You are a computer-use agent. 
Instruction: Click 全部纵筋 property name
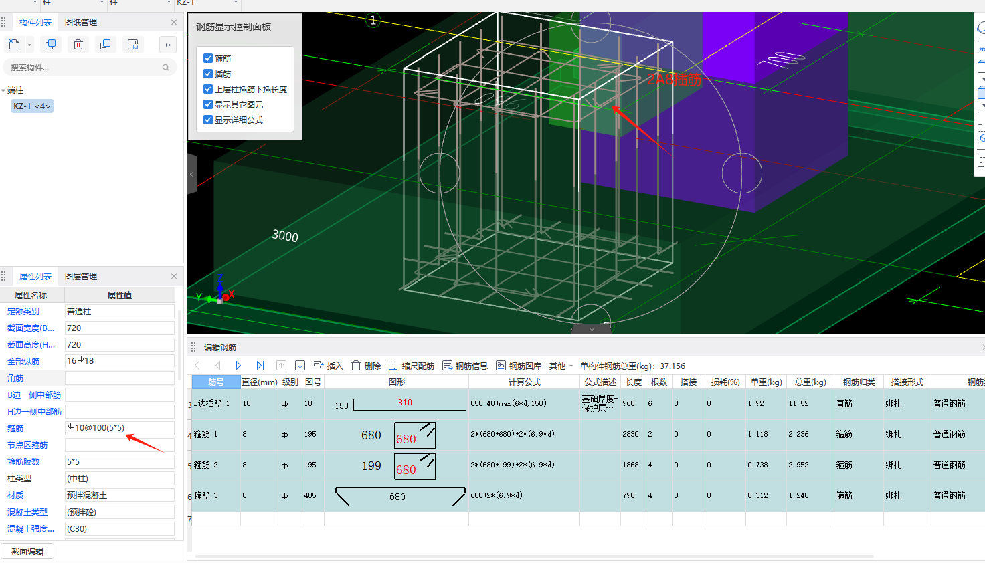tap(23, 362)
